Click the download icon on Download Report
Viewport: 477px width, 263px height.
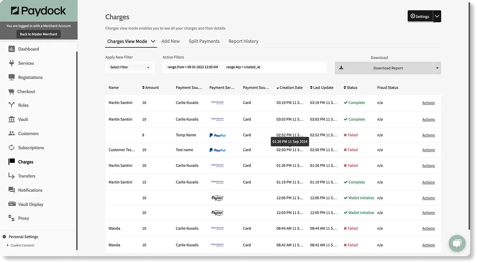(x=341, y=68)
